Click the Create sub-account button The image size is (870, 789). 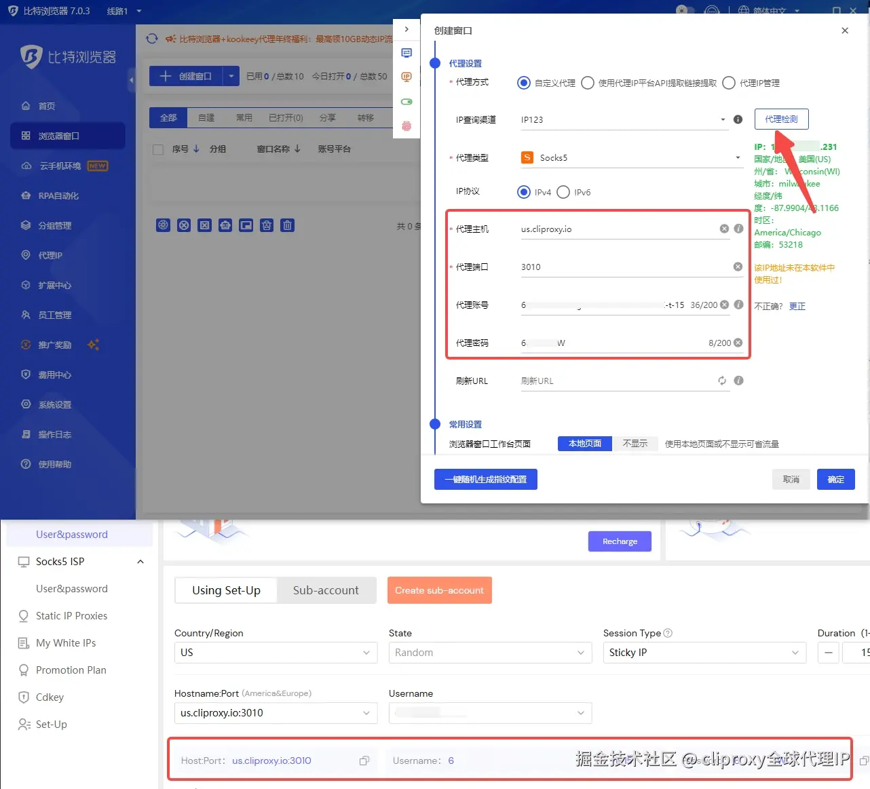tap(440, 590)
